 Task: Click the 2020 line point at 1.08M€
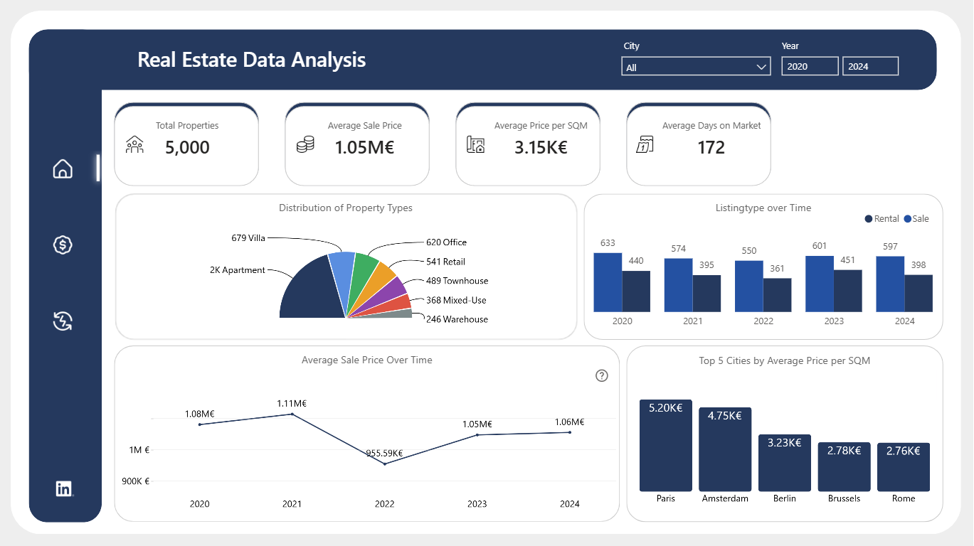click(x=200, y=424)
